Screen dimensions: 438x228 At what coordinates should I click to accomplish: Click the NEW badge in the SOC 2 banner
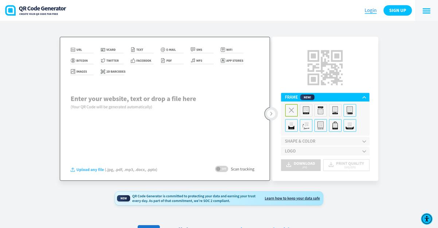(x=124, y=198)
